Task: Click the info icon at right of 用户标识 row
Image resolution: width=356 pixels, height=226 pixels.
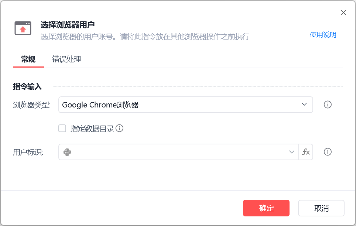Action: coord(328,152)
